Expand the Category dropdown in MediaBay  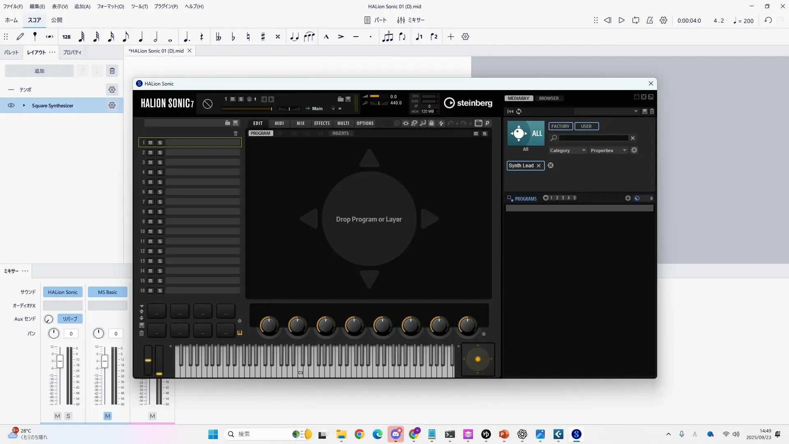point(568,150)
